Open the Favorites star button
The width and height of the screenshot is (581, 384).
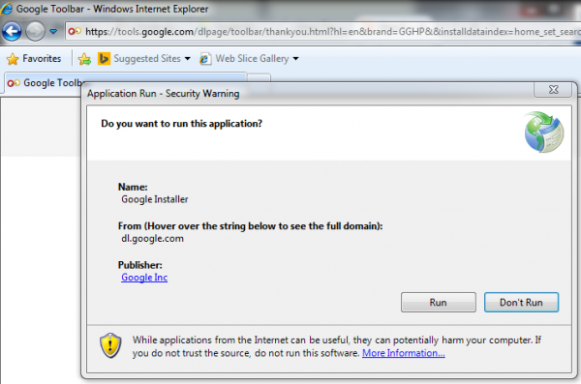point(34,58)
